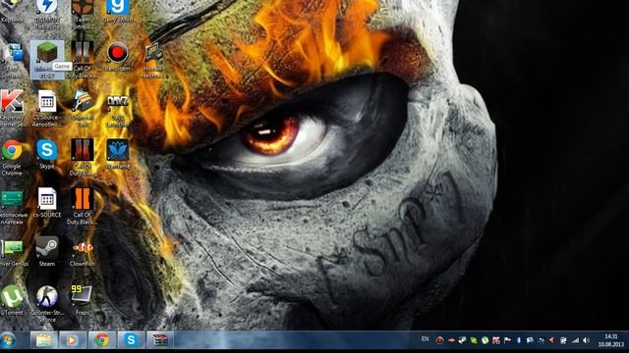The image size is (629, 353).
Task: Select the uninstall tool icon beside DayZ Launcher
Action: click(83, 108)
